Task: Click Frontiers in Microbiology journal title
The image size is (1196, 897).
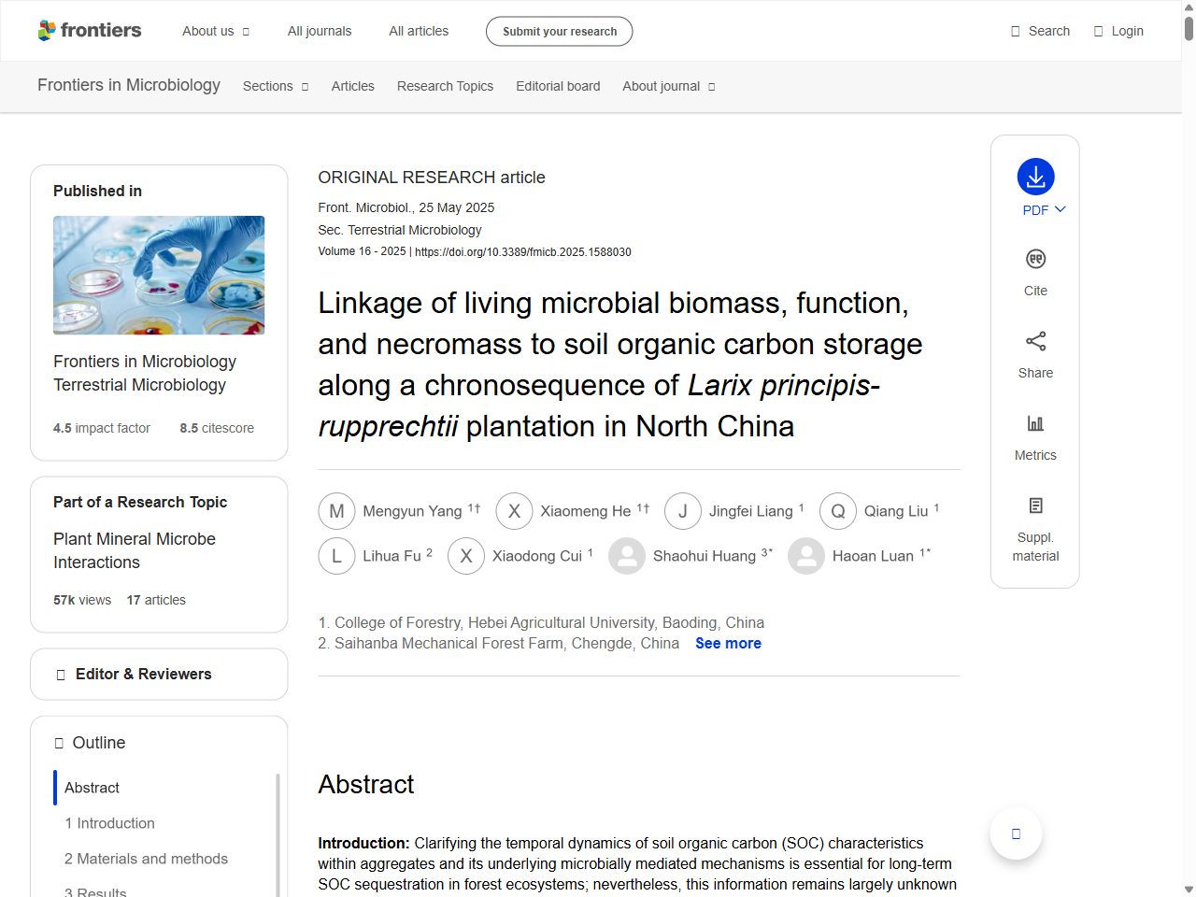Action: click(x=129, y=85)
